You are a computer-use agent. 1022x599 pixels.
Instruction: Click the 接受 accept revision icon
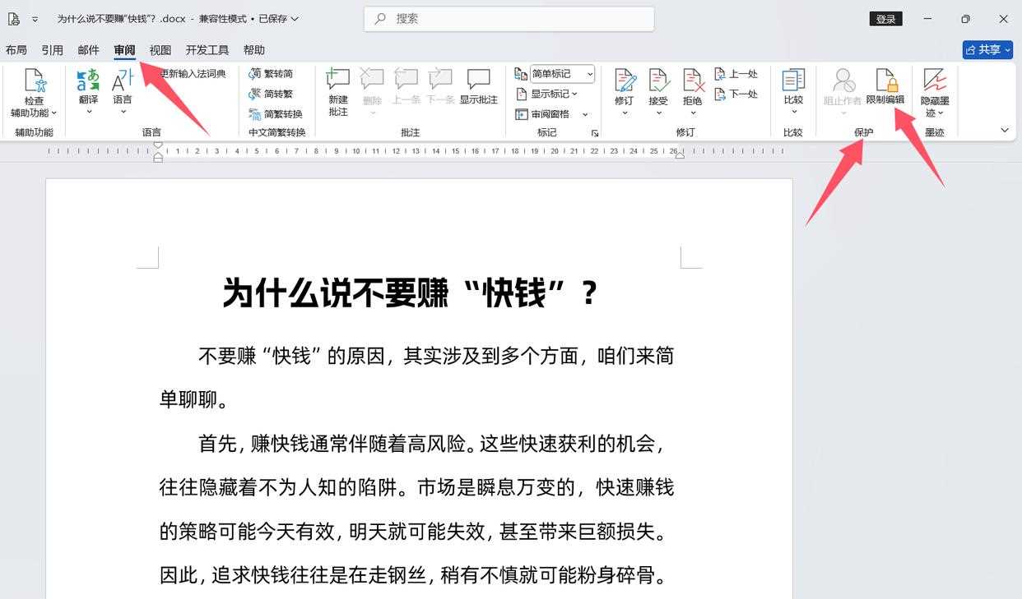point(658,90)
